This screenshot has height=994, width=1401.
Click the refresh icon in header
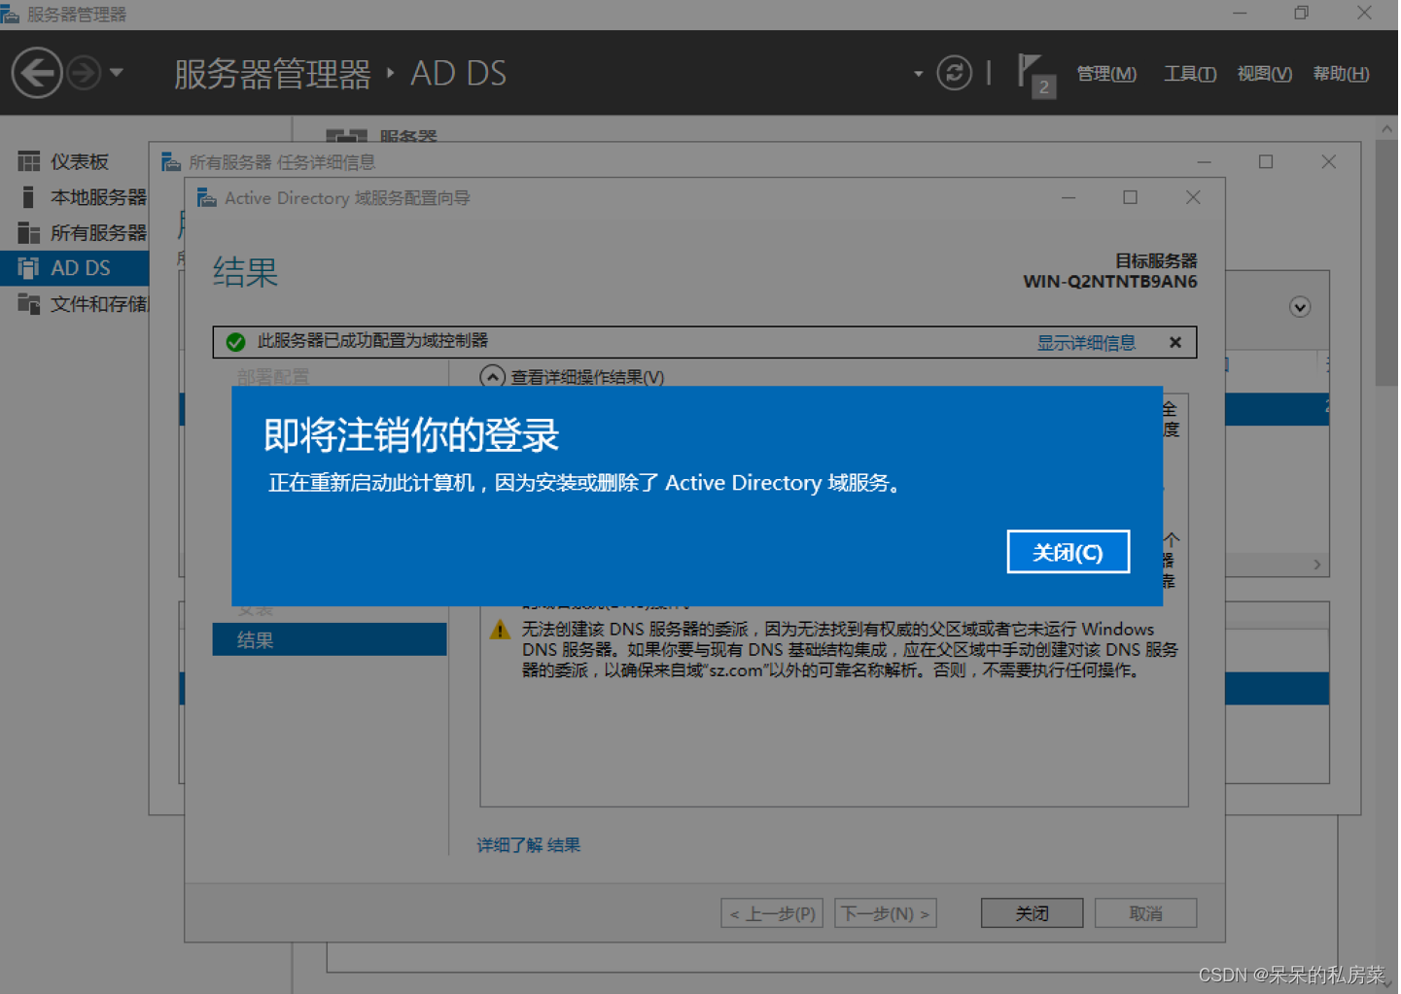(x=954, y=73)
